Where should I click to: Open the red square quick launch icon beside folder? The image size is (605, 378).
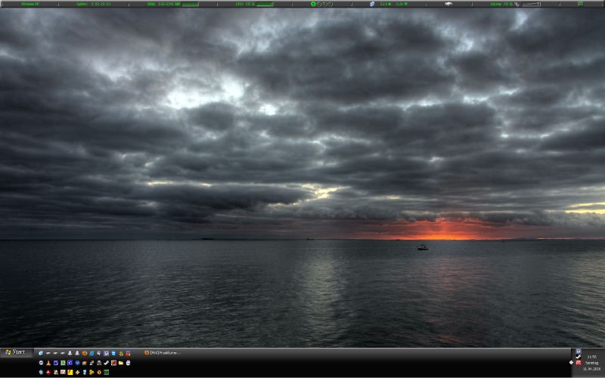pyautogui.click(x=114, y=363)
